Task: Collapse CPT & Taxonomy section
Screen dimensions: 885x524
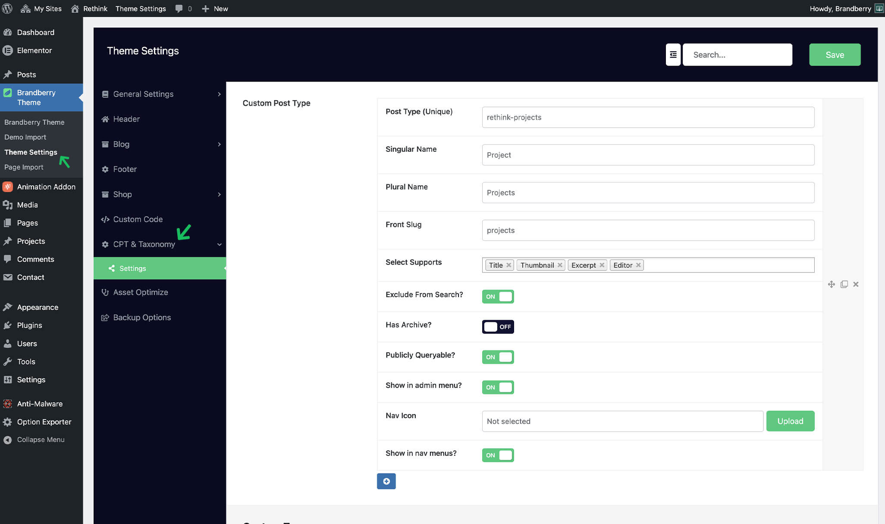Action: click(219, 245)
